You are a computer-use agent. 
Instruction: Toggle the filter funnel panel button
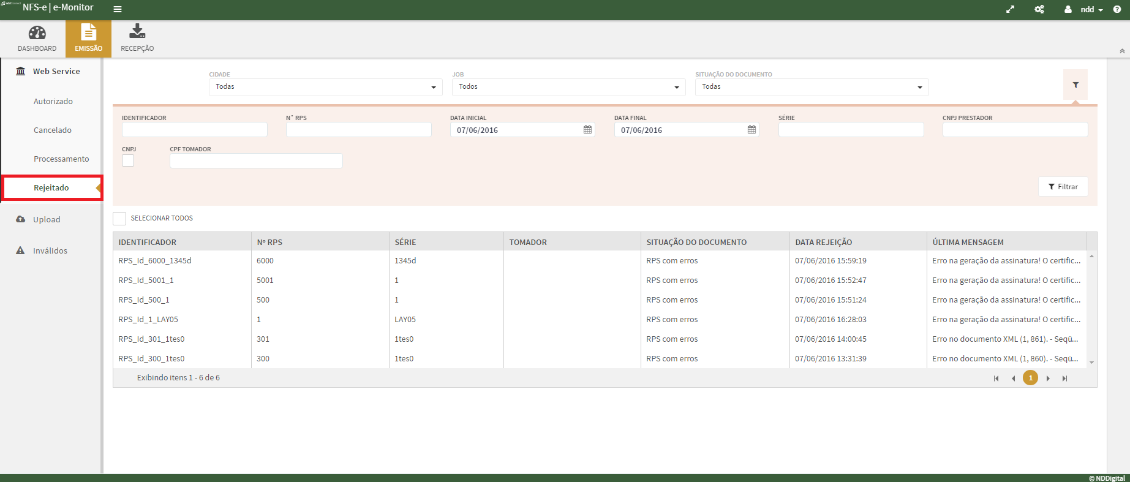coord(1075,85)
